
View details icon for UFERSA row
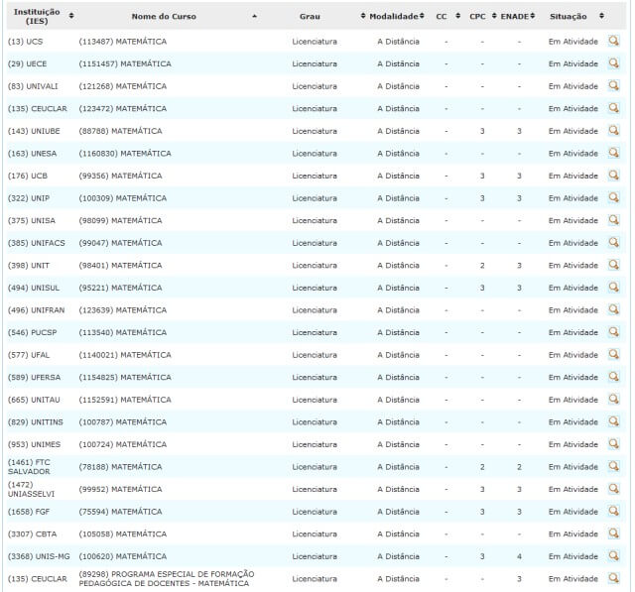613,377
